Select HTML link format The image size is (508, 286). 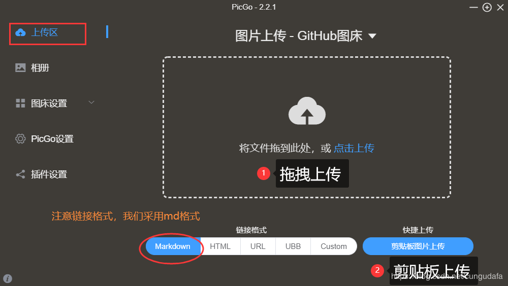pyautogui.click(x=220, y=246)
